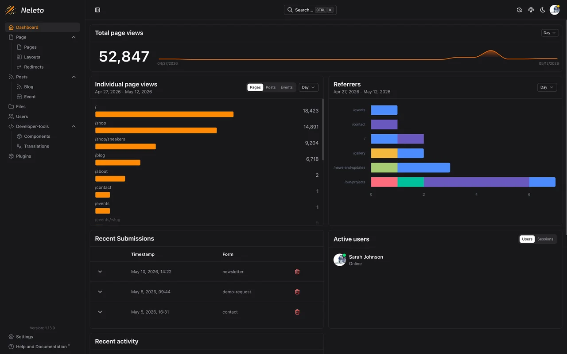567x354 pixels.
Task: Click the Developer-tools section label
Action: [32, 126]
